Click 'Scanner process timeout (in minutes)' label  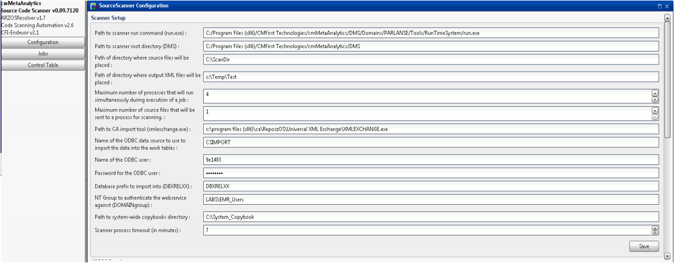click(139, 230)
